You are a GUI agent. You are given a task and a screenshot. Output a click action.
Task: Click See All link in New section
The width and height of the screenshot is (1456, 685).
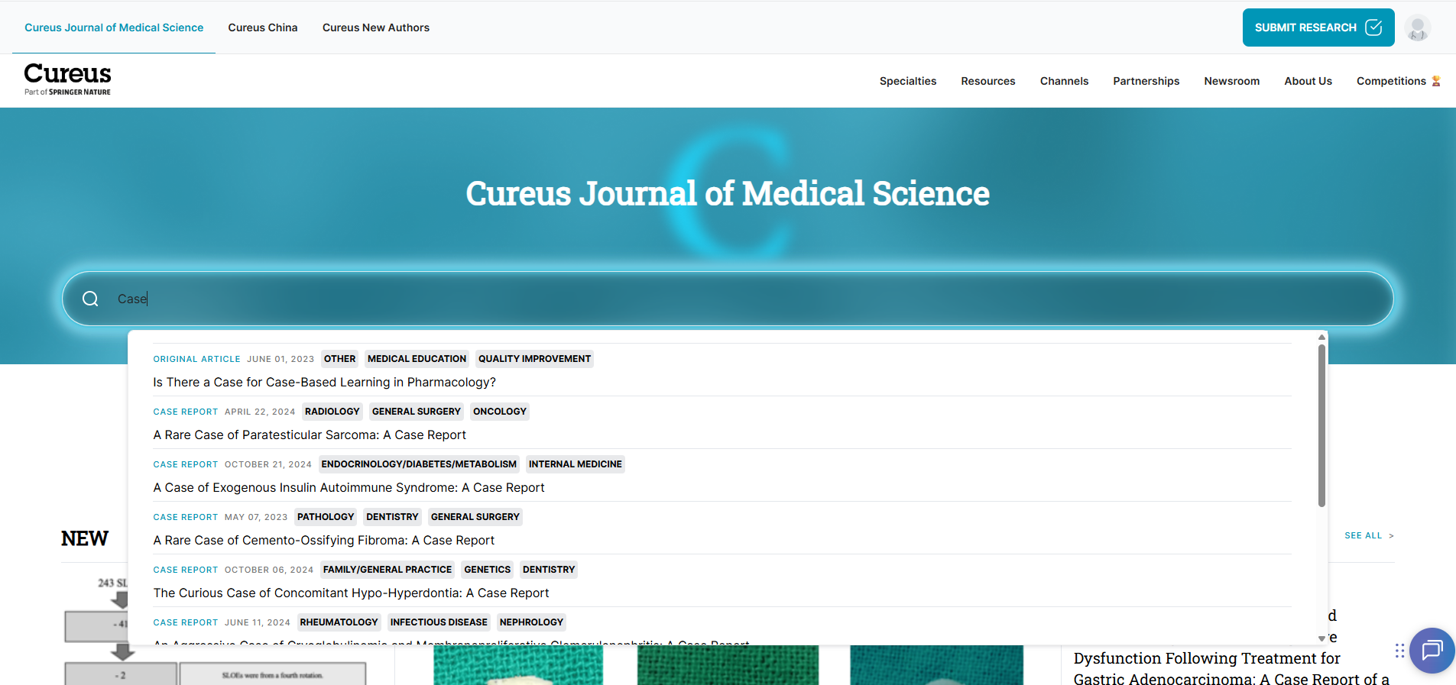pyautogui.click(x=1368, y=535)
